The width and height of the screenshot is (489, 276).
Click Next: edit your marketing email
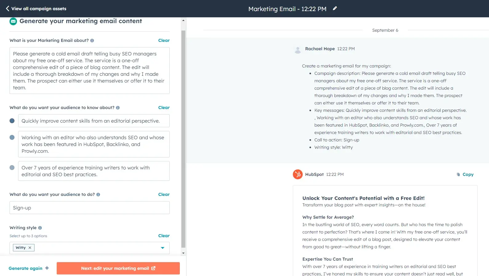[x=118, y=268]
